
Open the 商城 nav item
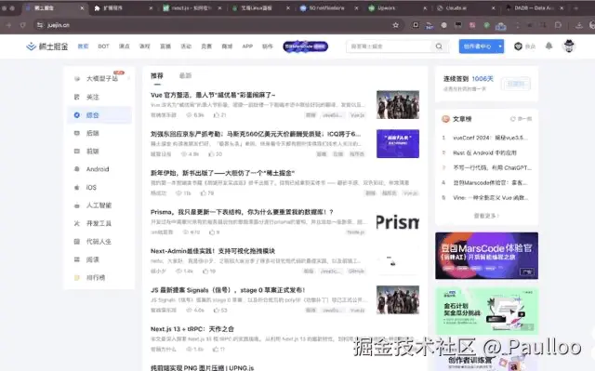(x=227, y=46)
